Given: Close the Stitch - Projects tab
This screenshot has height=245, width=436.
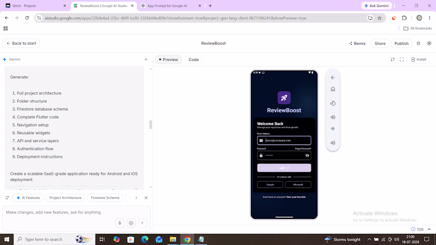Looking at the screenshot, I should tap(65, 6).
